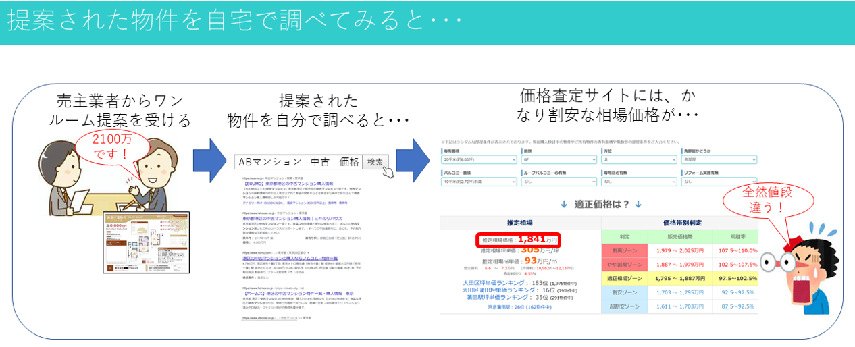
Task: Click the down arrow left of 適正価格は？
Action: click(x=564, y=204)
